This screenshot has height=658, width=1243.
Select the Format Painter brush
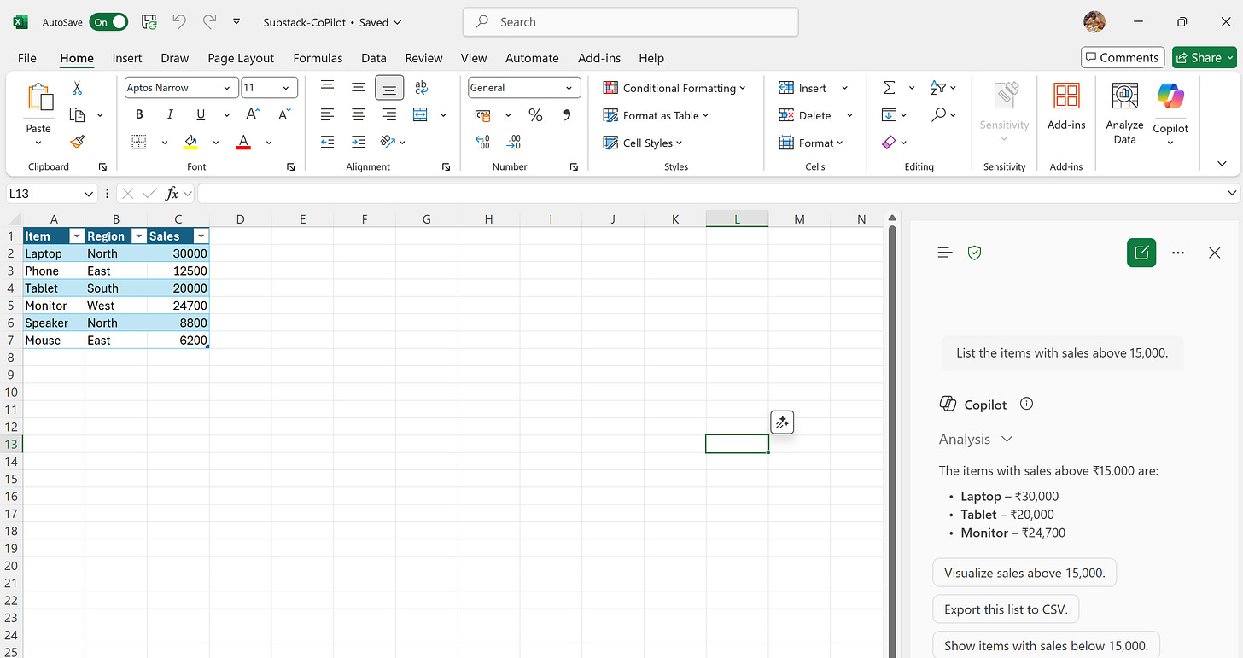[77, 142]
